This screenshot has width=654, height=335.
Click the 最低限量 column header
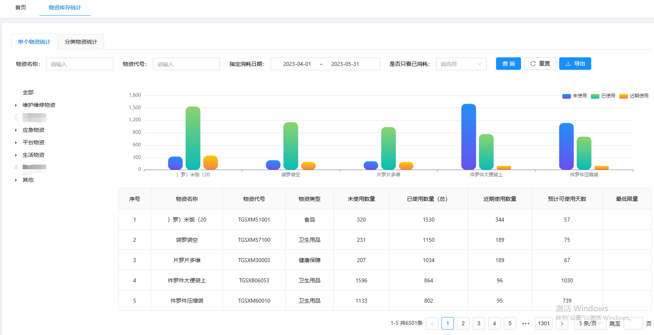click(x=627, y=199)
